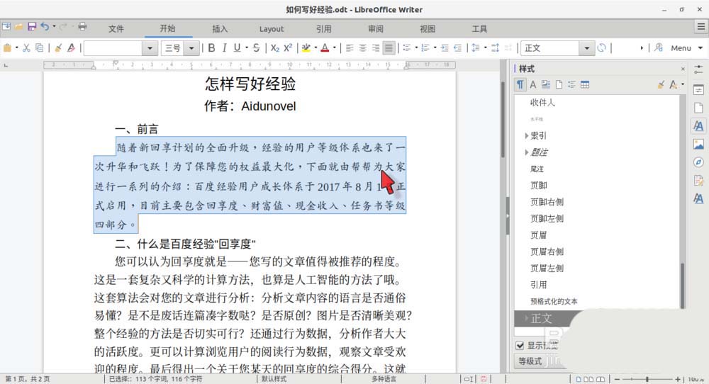Click increase paragraph spacing icon
The width and height of the screenshot is (709, 384).
click(x=495, y=48)
